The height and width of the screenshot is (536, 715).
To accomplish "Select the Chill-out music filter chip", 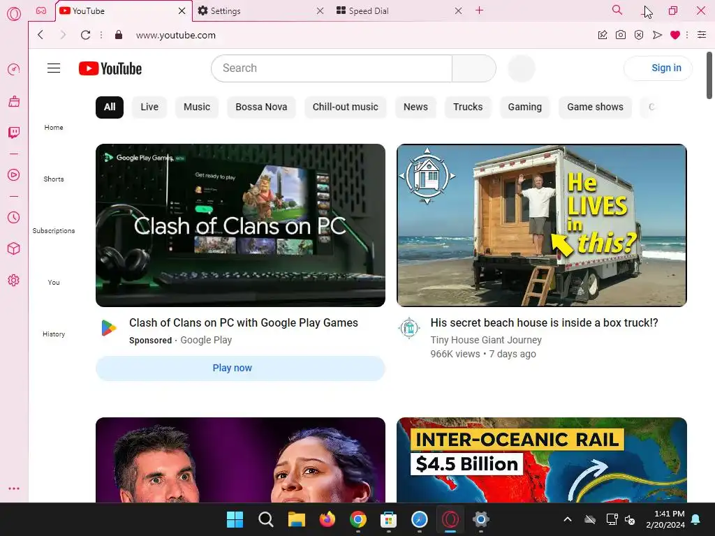I will click(x=345, y=107).
